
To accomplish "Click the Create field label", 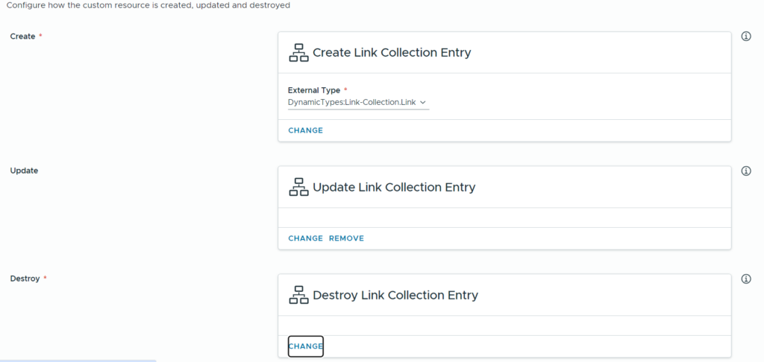I will coord(22,36).
